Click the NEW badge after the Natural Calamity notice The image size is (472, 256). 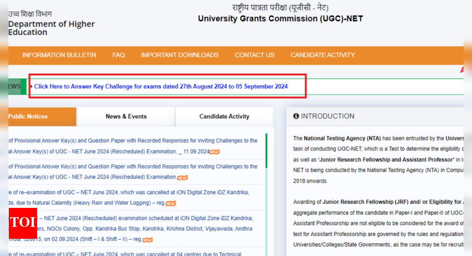coord(171,203)
